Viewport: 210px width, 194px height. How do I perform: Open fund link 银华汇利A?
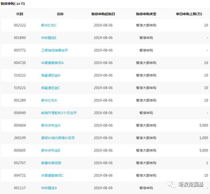[49, 100]
